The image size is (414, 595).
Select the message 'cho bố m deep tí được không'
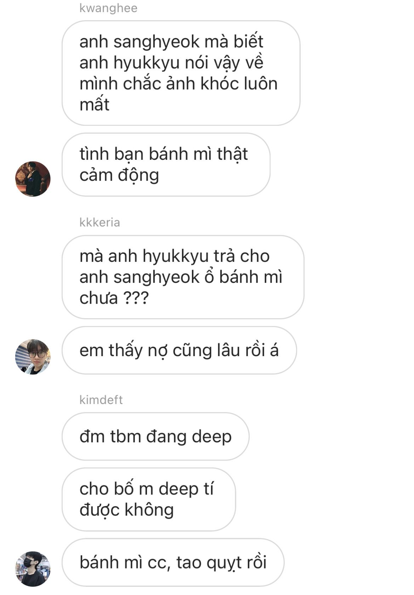(149, 499)
